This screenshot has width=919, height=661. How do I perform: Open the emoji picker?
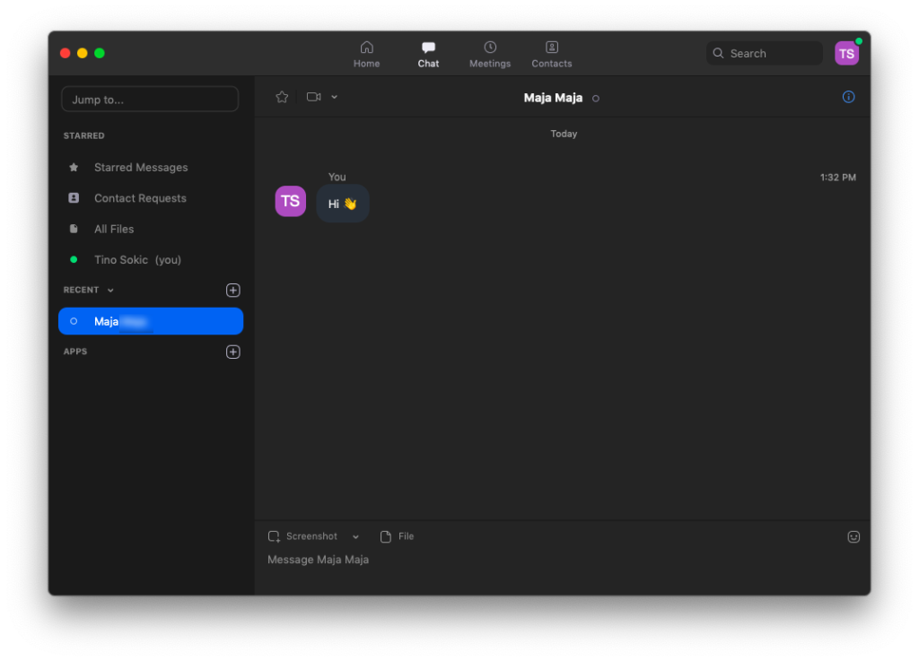pos(853,536)
